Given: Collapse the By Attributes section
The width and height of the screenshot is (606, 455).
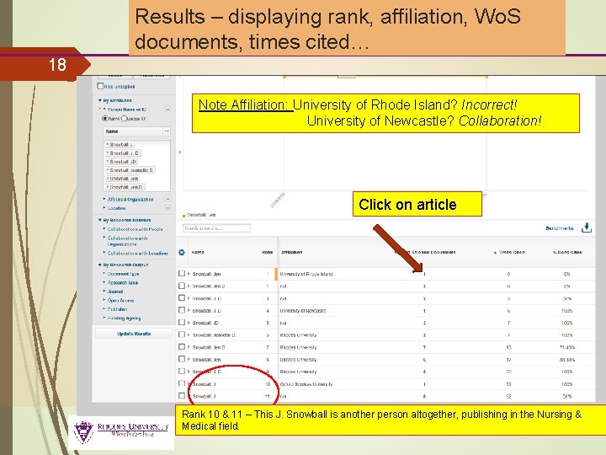Looking at the screenshot, I should click(x=99, y=100).
